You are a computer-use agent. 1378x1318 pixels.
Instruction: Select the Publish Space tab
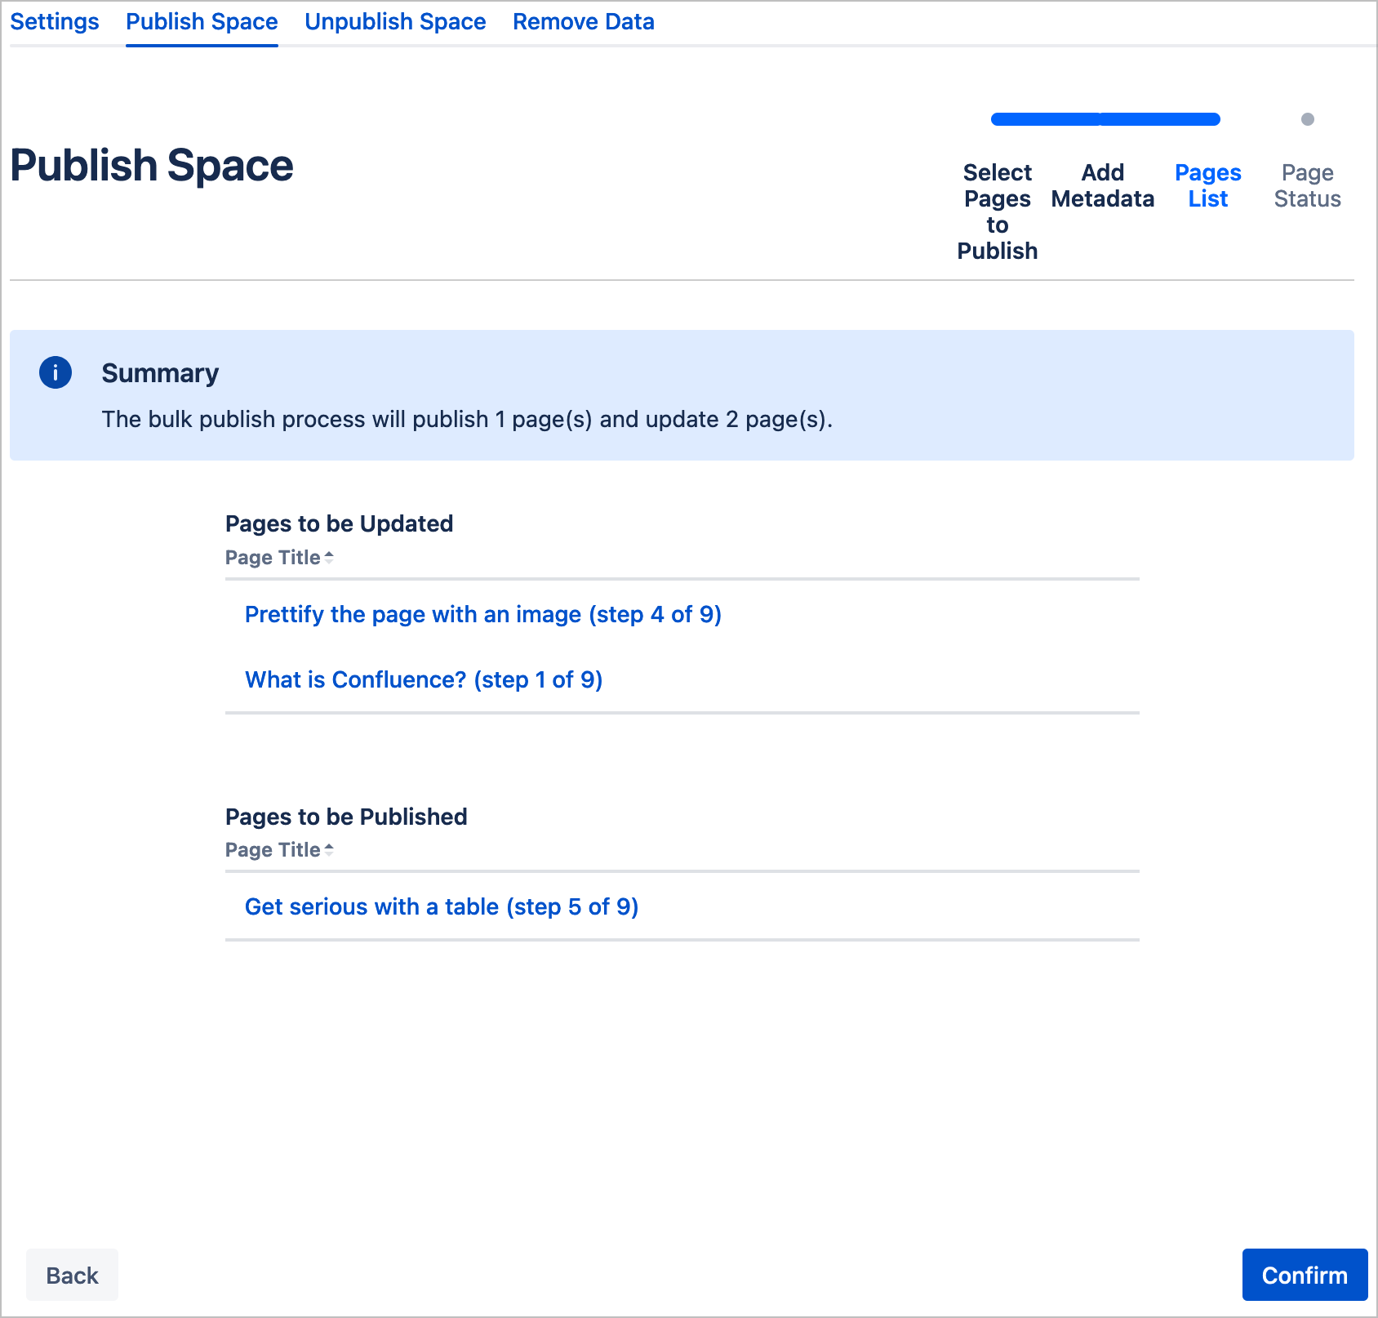202,22
